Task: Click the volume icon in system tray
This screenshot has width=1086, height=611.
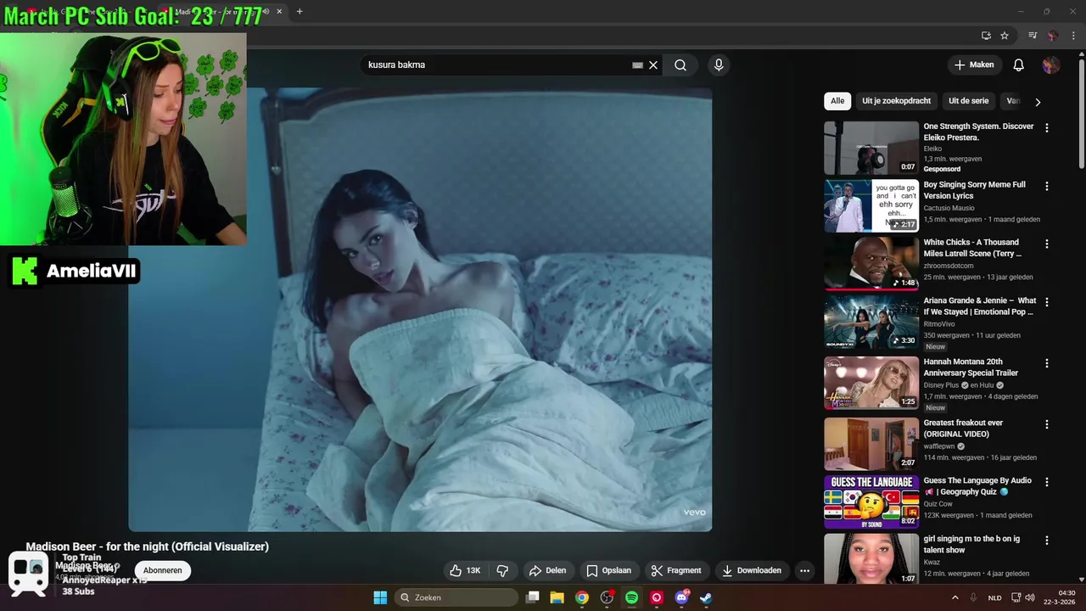Action: (1030, 597)
